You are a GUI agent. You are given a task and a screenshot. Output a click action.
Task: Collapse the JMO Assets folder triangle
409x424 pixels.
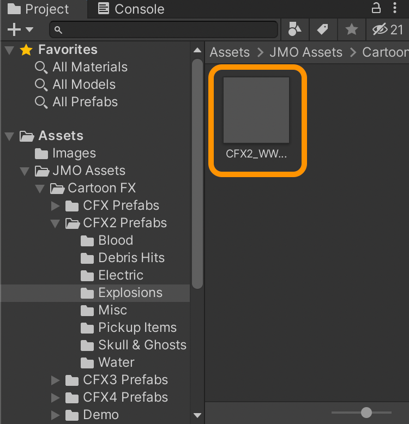pyautogui.click(x=25, y=171)
